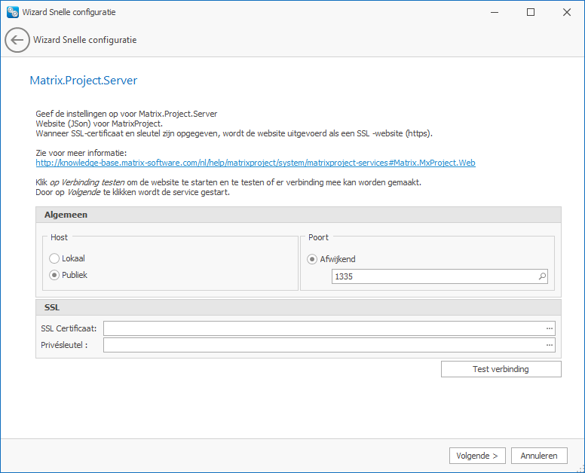Focus the SSL Certificaat text field
This screenshot has width=585, height=473.
324,328
